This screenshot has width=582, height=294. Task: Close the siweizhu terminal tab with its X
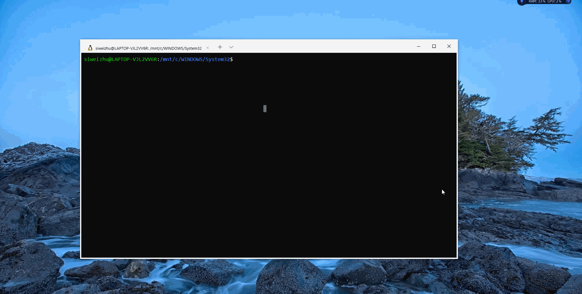pos(208,48)
